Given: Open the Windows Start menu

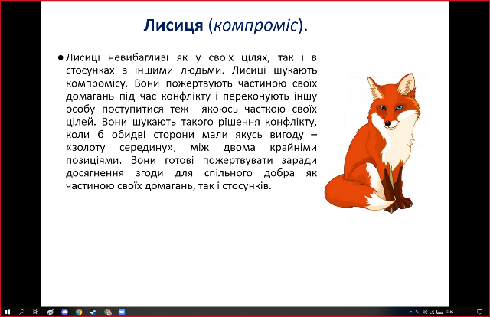Looking at the screenshot, I should point(6,312).
